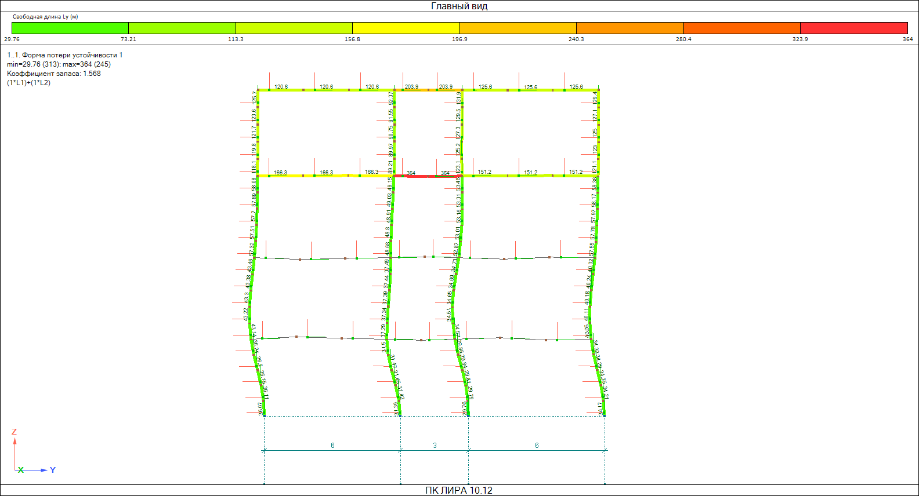Click legend value 323.9
Viewport: 919px width, 496px height.
800,39
